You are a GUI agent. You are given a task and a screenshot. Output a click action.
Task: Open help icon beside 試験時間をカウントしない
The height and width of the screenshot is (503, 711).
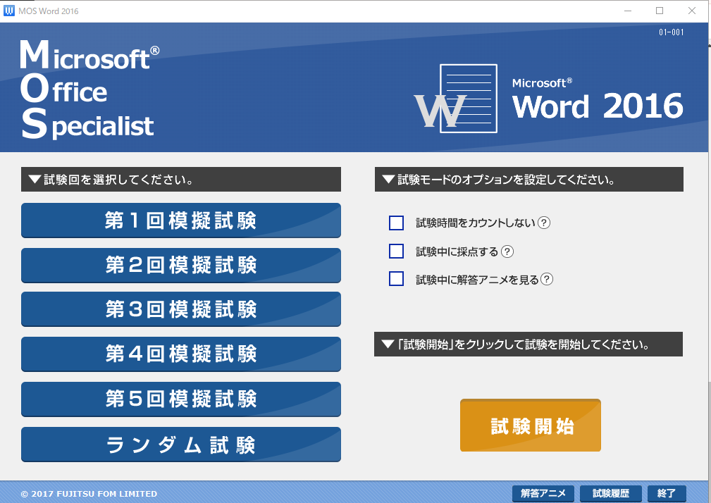click(544, 223)
